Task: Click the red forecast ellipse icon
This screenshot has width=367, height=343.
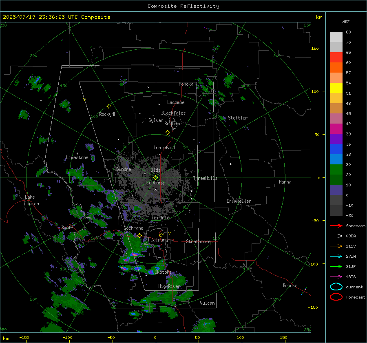Action: click(x=336, y=297)
